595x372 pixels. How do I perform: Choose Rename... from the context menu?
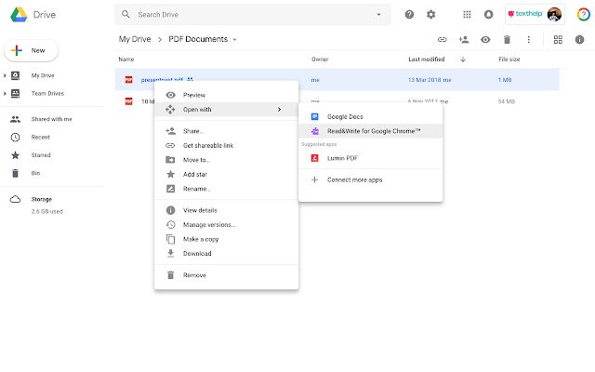click(227, 189)
